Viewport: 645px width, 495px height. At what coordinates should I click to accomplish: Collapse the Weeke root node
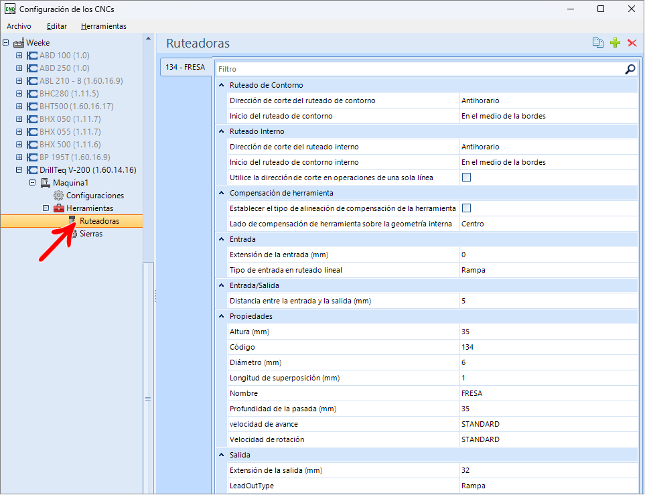(x=6, y=42)
